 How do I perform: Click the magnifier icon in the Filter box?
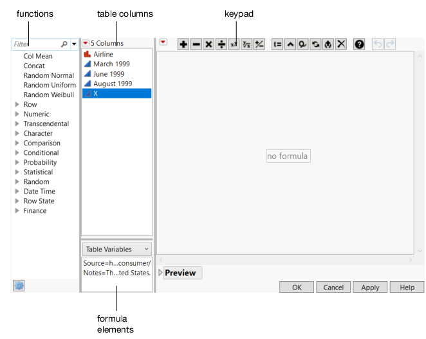click(64, 44)
